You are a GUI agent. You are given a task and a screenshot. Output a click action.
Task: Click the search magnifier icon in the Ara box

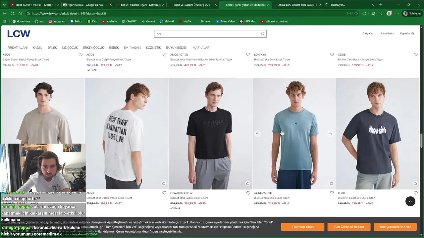(263, 34)
